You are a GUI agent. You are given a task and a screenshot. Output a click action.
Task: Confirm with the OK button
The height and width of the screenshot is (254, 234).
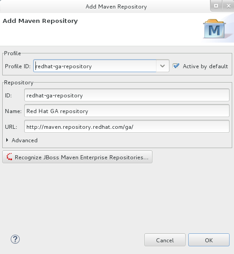point(209,240)
